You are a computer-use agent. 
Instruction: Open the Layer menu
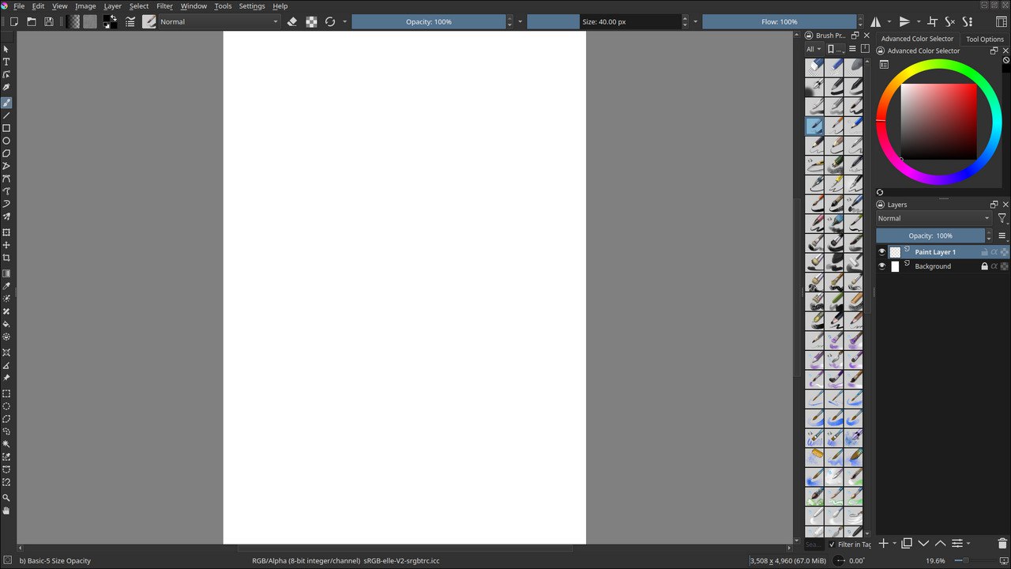(x=113, y=6)
